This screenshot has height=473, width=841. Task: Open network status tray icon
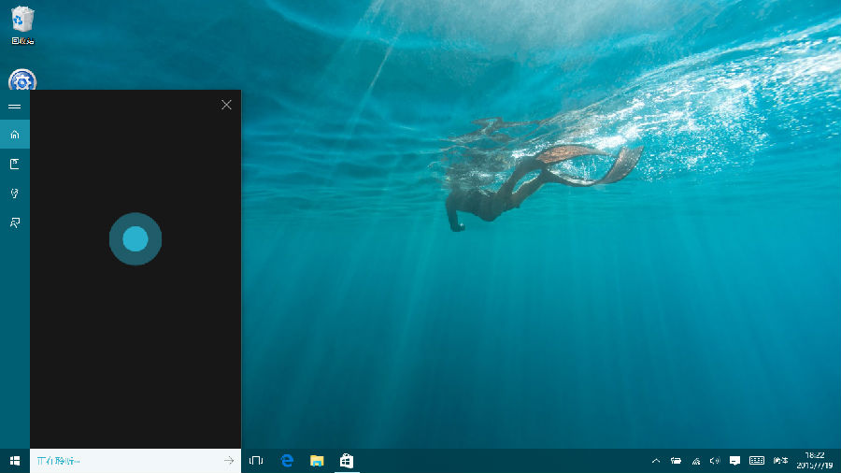695,461
